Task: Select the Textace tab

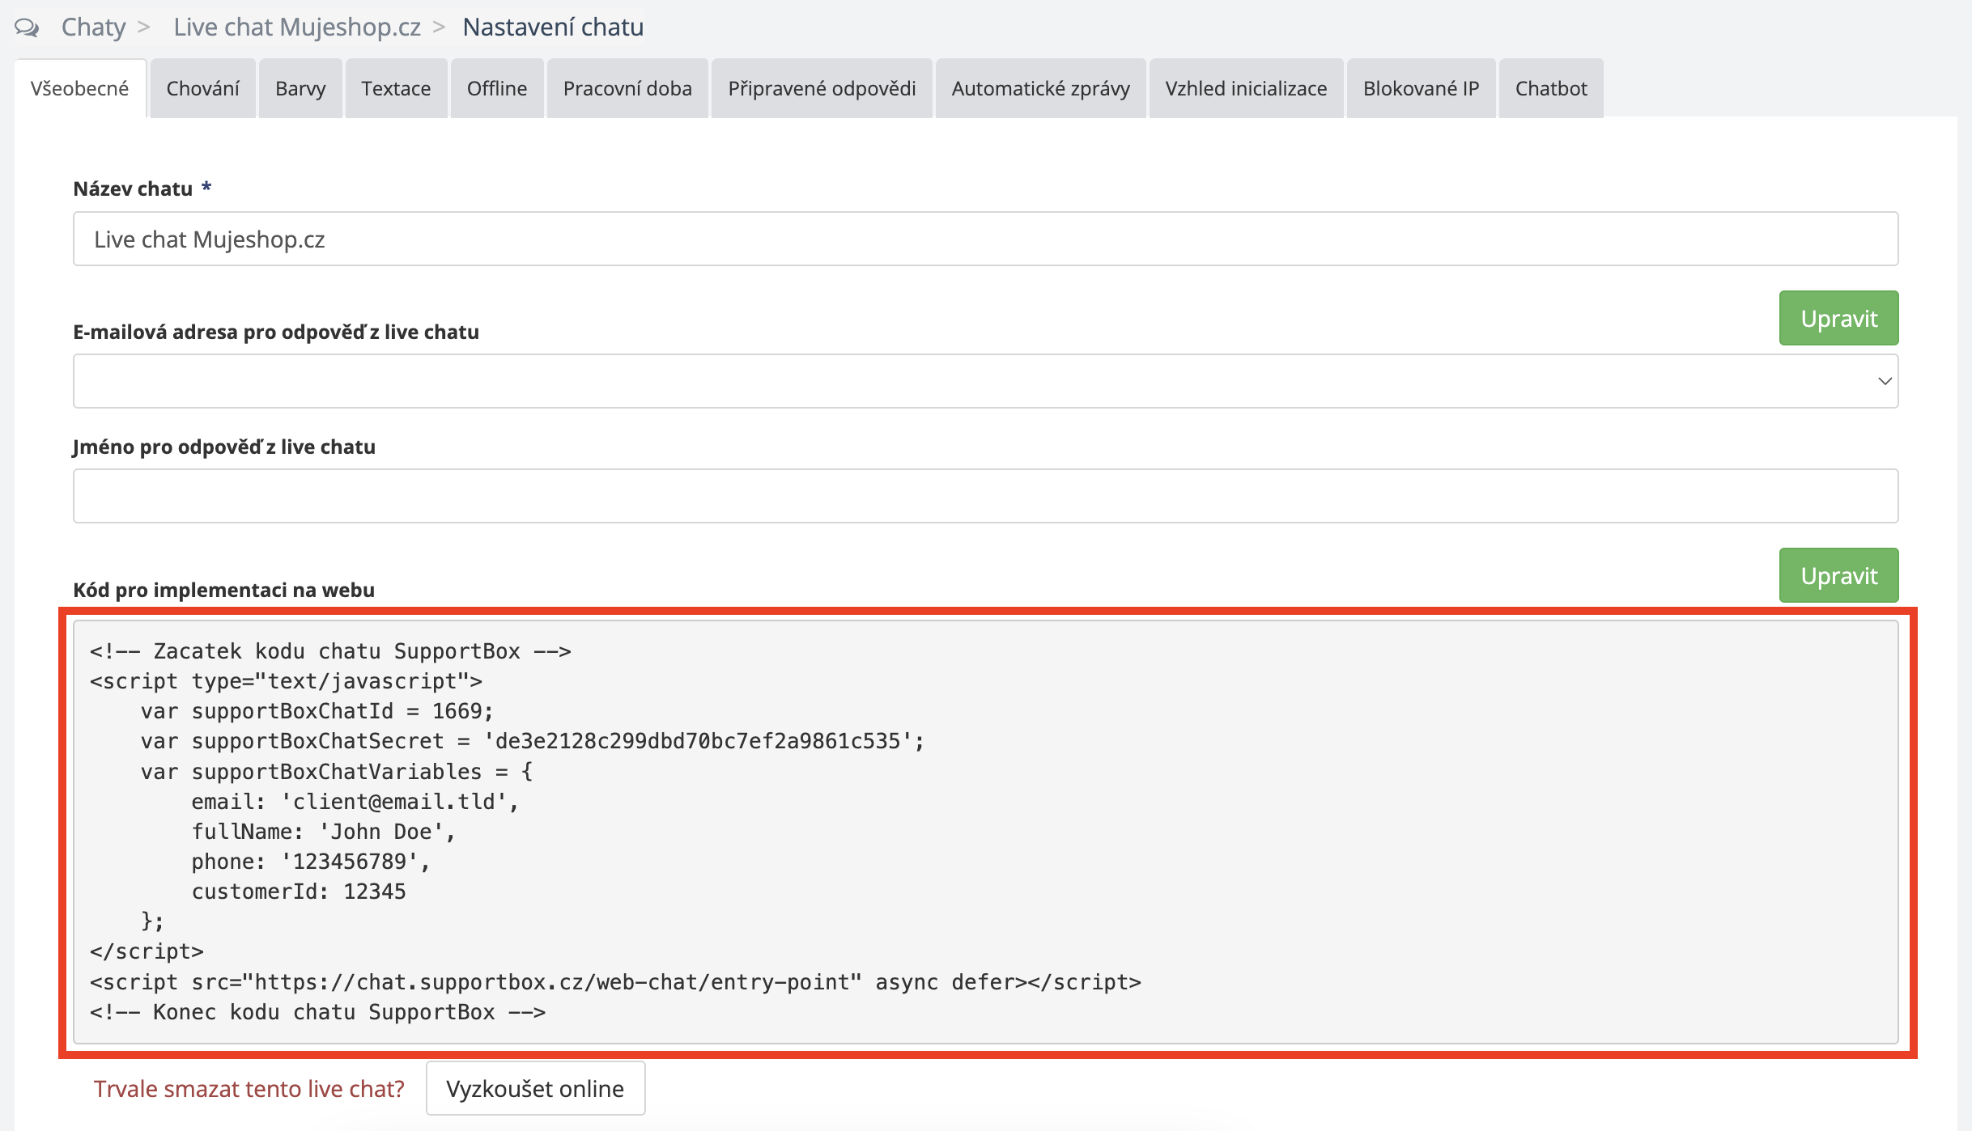Action: pyautogui.click(x=396, y=89)
